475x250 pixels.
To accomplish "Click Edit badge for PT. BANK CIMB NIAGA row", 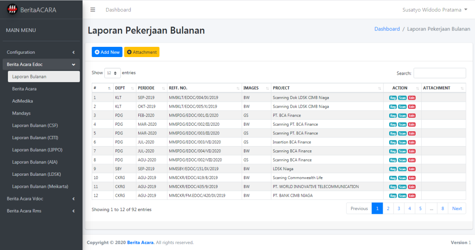I will click(411, 196).
